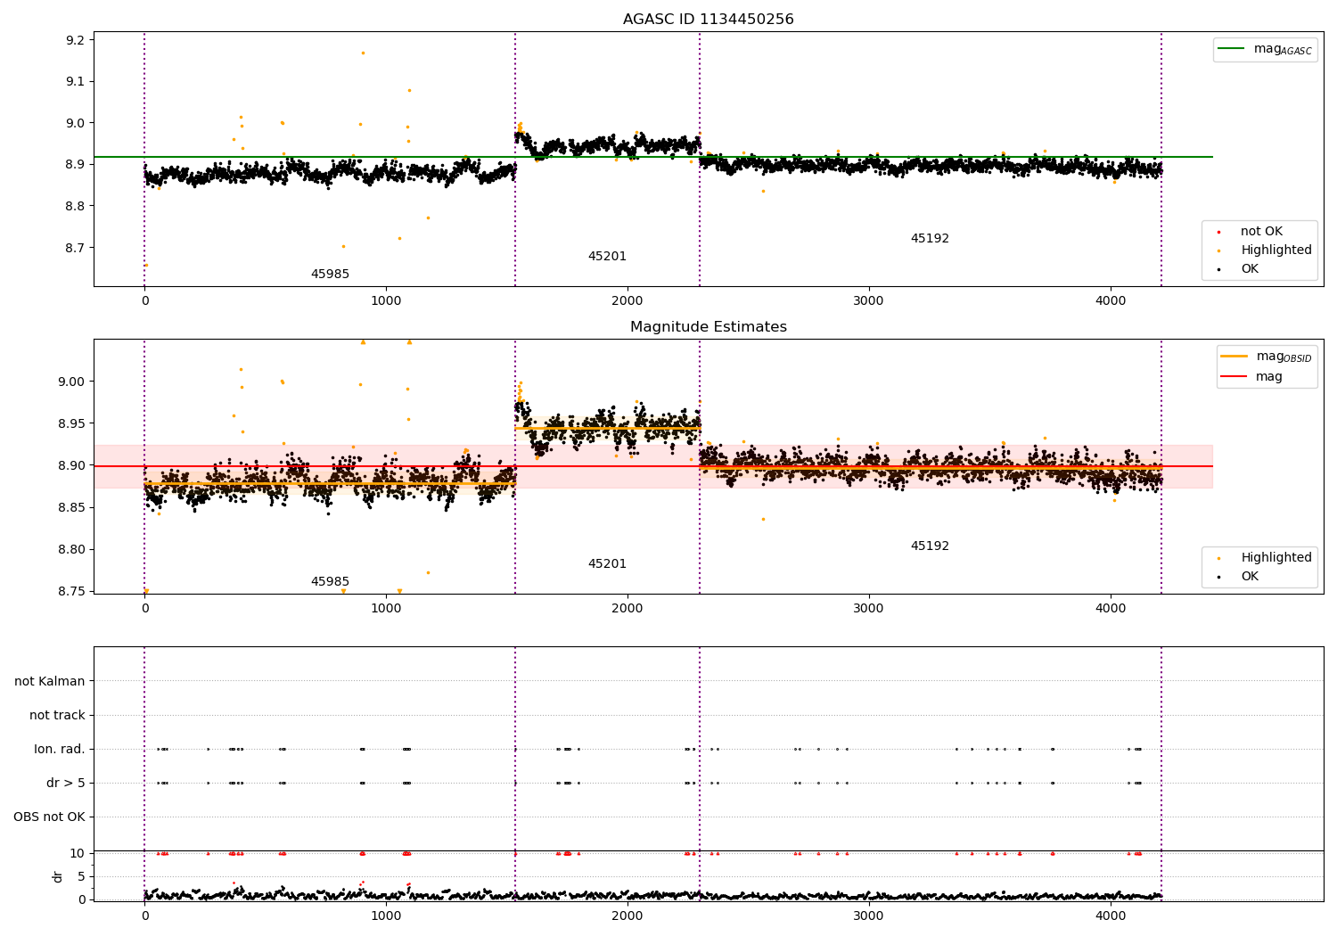Click the 'not track' row label
This screenshot has width=1337, height=936.
57,716
